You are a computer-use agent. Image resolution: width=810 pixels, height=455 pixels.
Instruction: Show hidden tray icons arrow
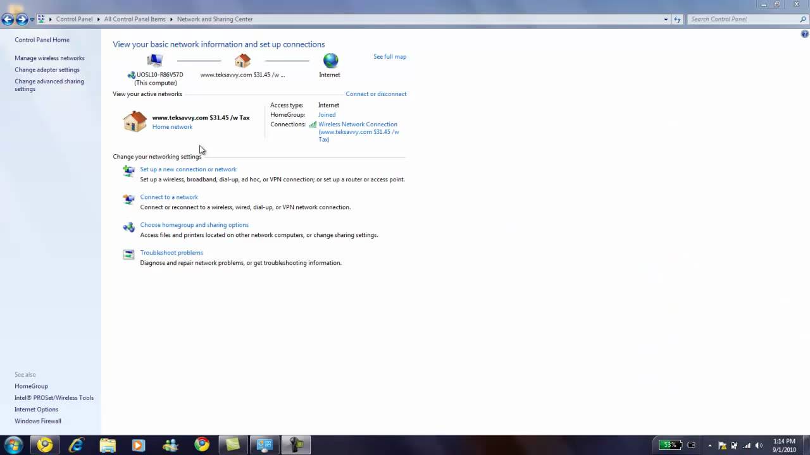coord(709,446)
